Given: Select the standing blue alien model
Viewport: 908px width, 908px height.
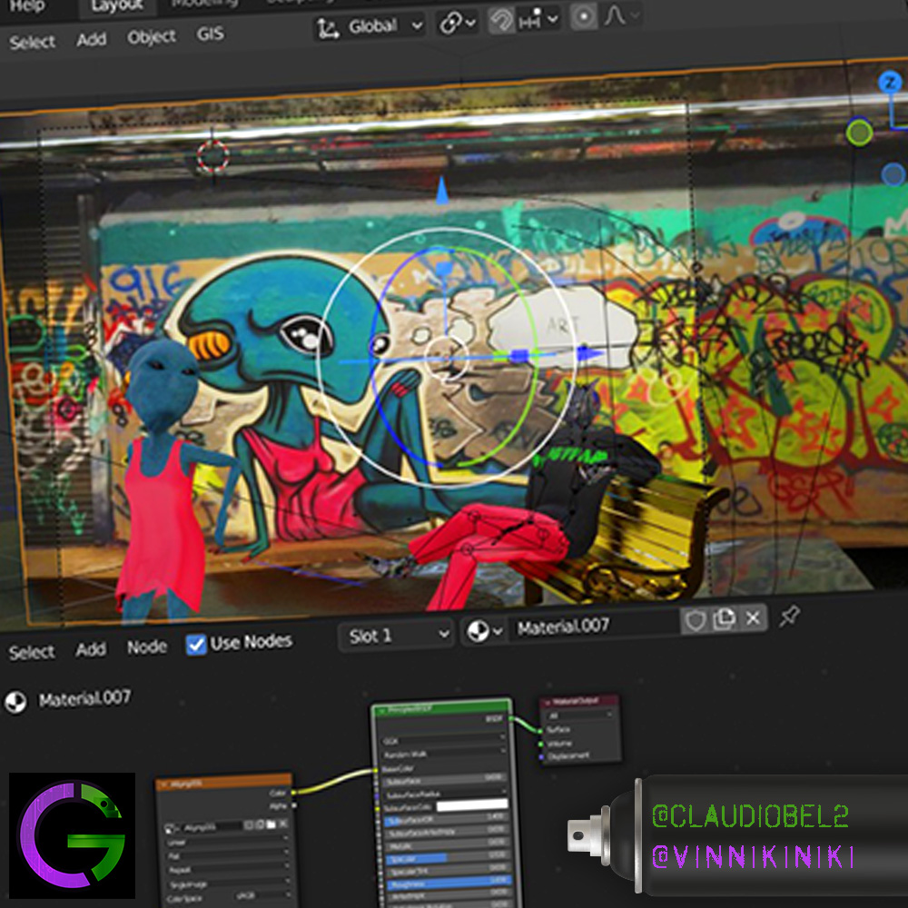Looking at the screenshot, I should pyautogui.click(x=165, y=480).
